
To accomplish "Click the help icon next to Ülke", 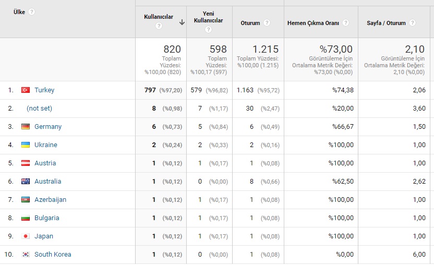I will 32,11.
